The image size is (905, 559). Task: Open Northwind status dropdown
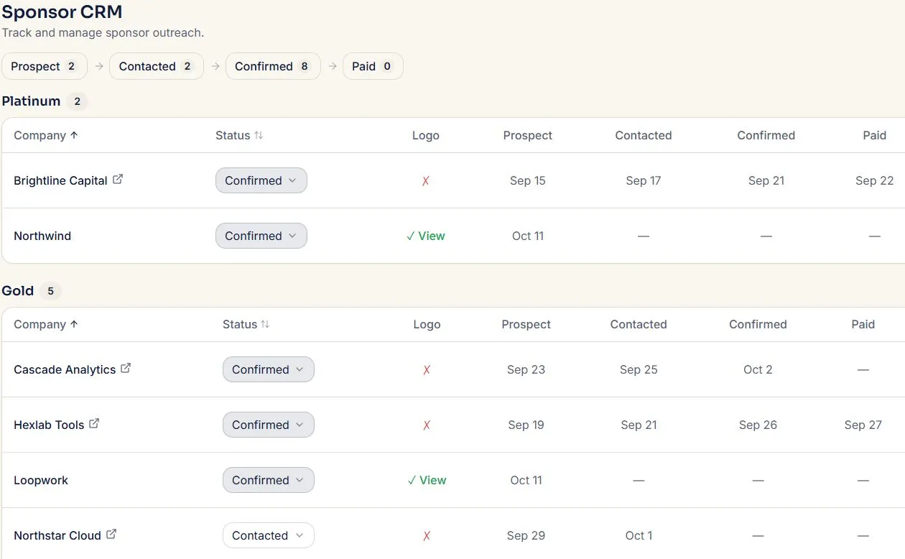pos(261,236)
